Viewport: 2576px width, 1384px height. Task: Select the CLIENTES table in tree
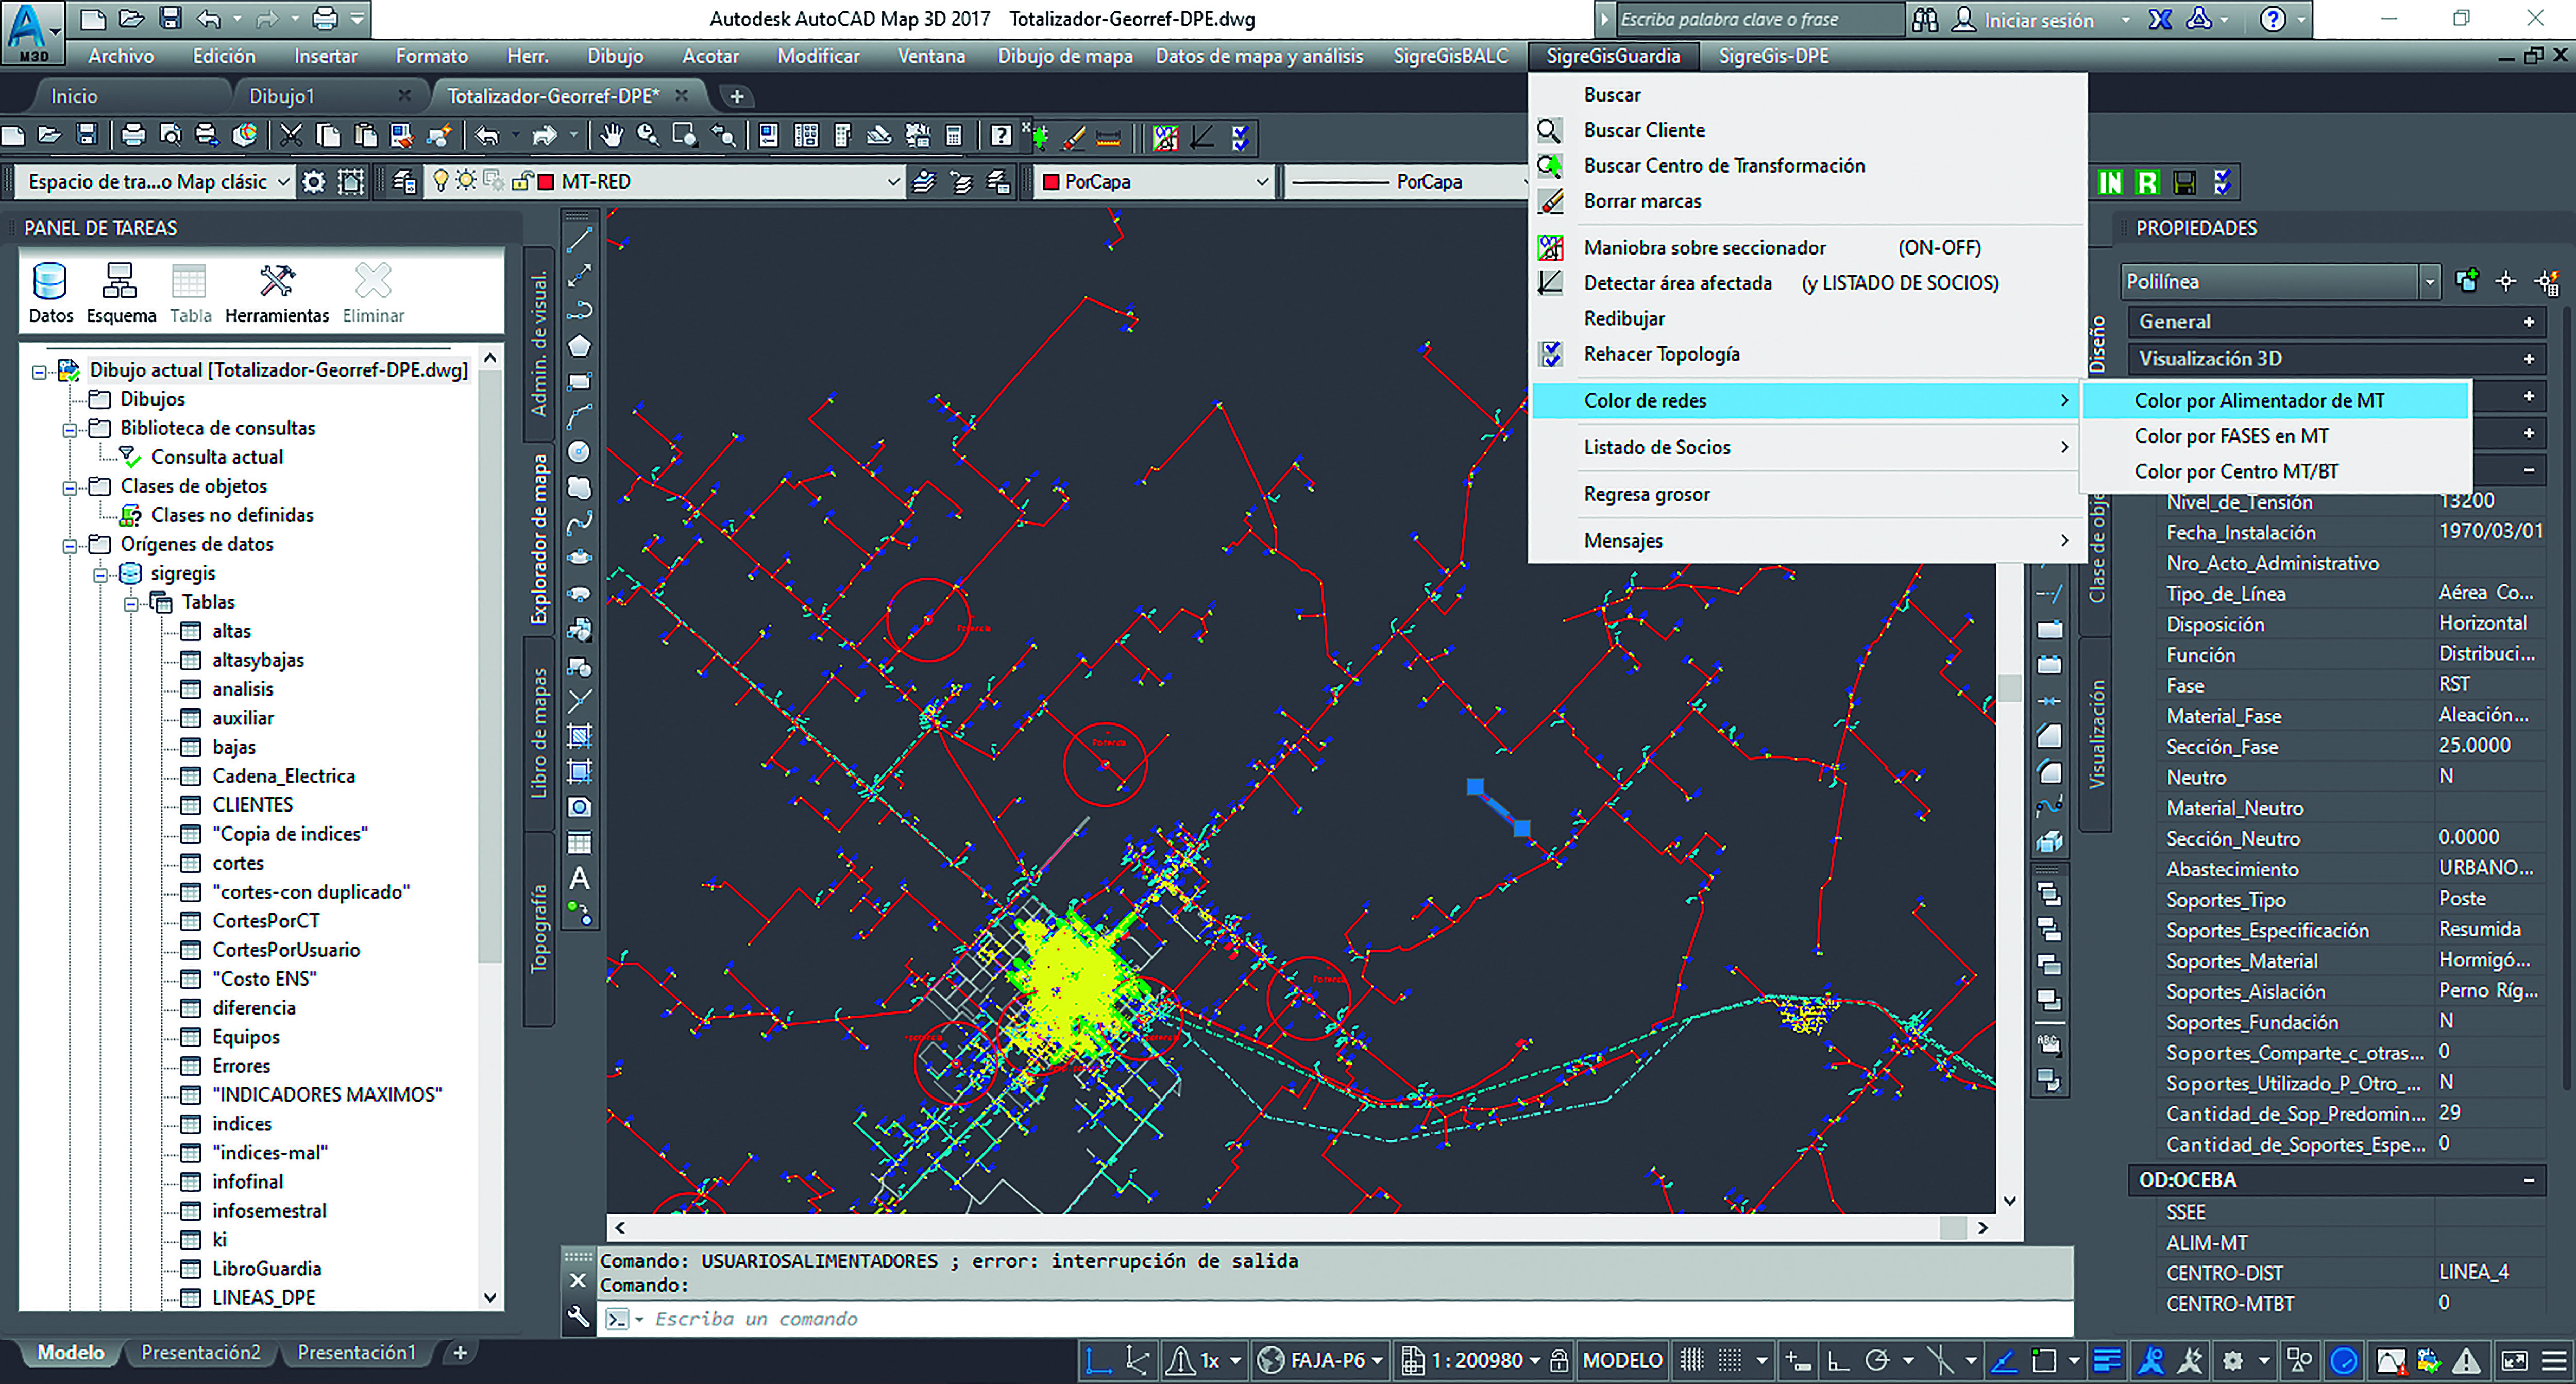[252, 805]
